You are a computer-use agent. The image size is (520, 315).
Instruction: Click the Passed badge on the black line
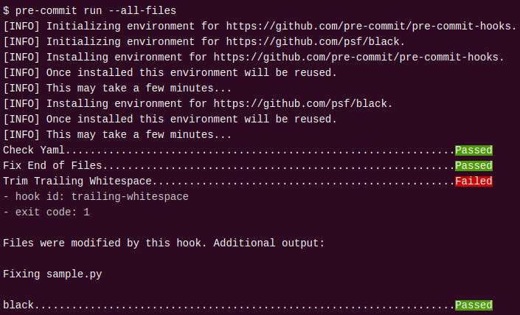(474, 305)
